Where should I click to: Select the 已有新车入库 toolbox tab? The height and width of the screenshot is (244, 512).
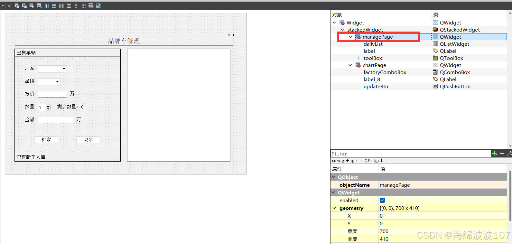[x=68, y=157]
